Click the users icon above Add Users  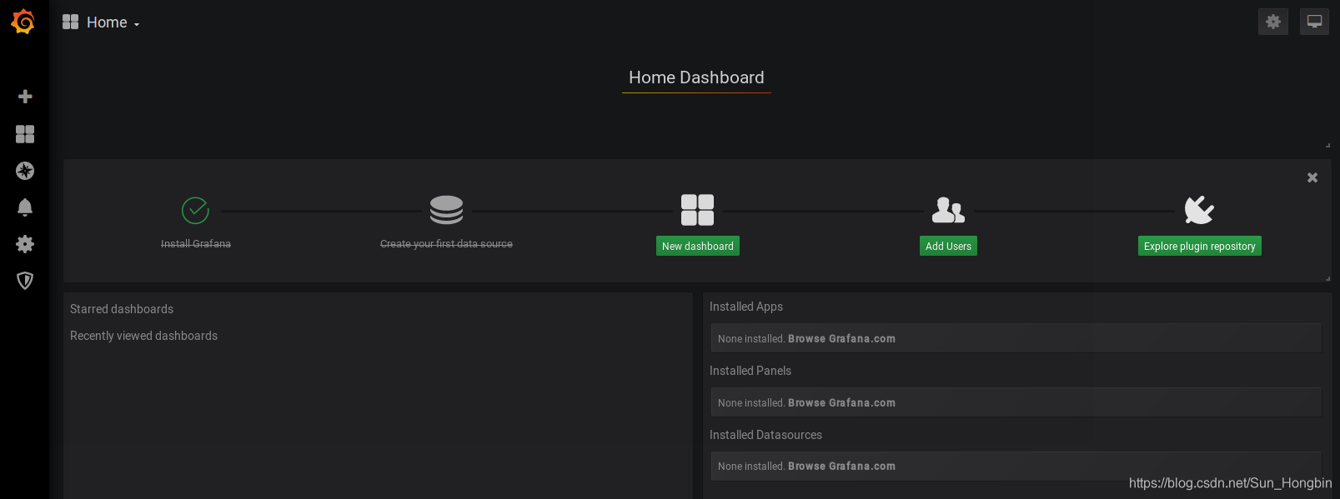point(948,210)
